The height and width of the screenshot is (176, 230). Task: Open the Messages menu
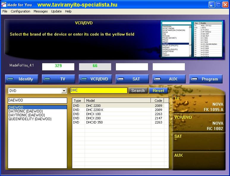pos(41,11)
